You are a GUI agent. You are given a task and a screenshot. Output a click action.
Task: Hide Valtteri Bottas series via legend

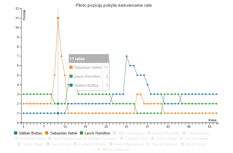[30, 133]
